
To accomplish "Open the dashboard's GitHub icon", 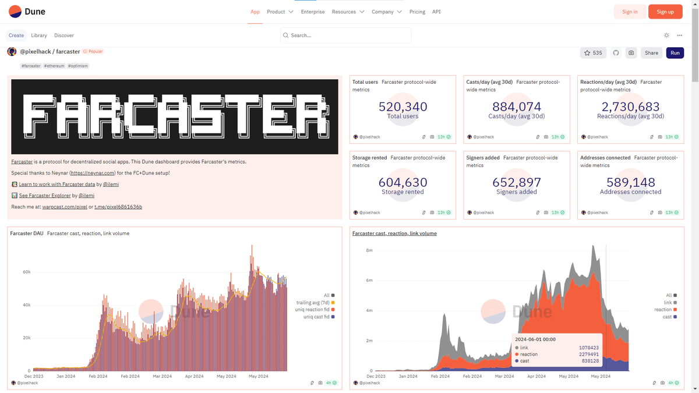I will [x=616, y=53].
